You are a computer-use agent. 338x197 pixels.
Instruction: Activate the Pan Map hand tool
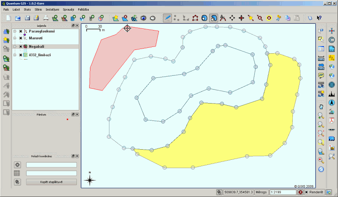pos(321,107)
